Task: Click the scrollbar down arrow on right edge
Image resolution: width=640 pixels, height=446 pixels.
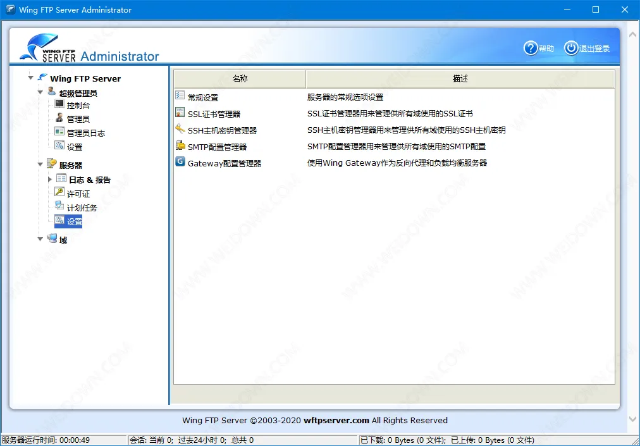Action: point(632,419)
